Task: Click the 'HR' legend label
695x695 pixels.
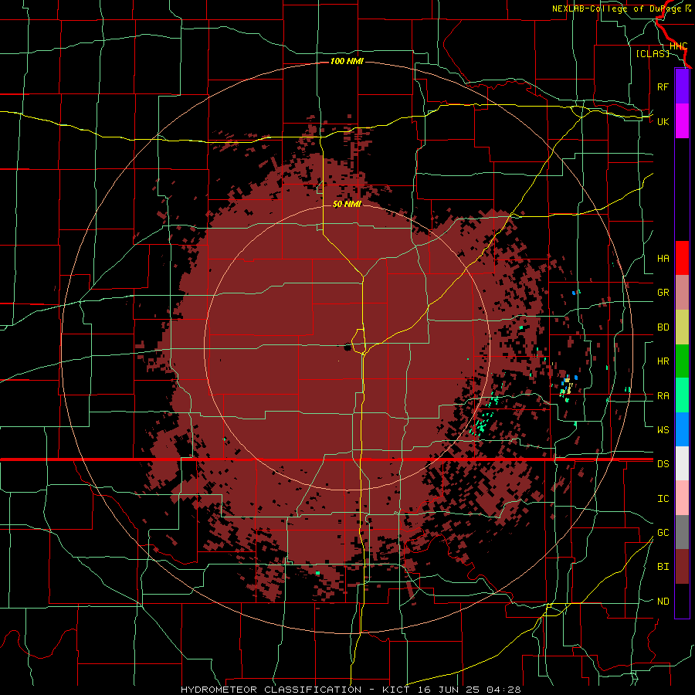Action: (x=663, y=361)
